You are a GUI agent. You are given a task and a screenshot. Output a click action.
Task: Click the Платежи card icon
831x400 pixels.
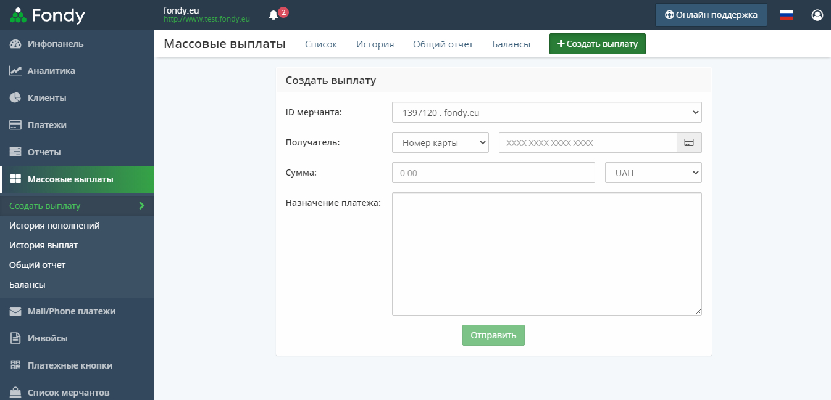15,125
